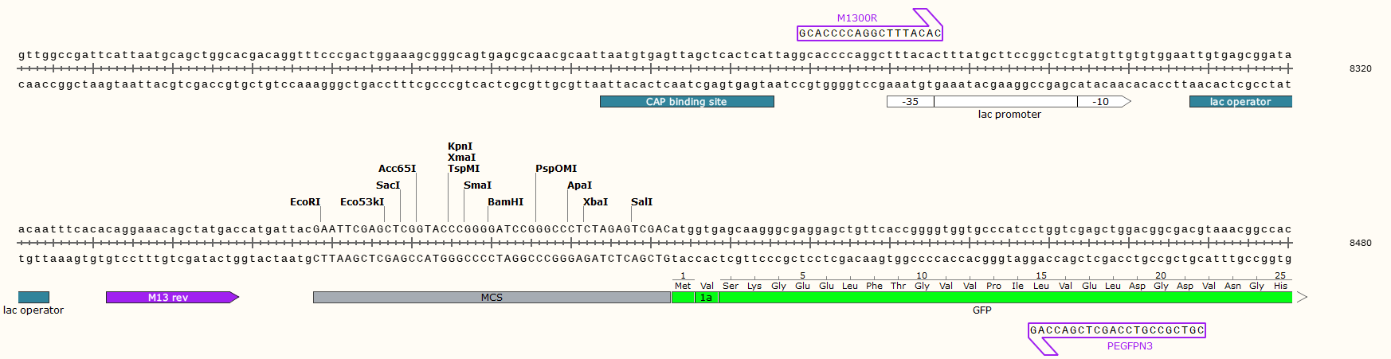Select the His amino acid at position 25
The image size is (1391, 359).
(1280, 286)
